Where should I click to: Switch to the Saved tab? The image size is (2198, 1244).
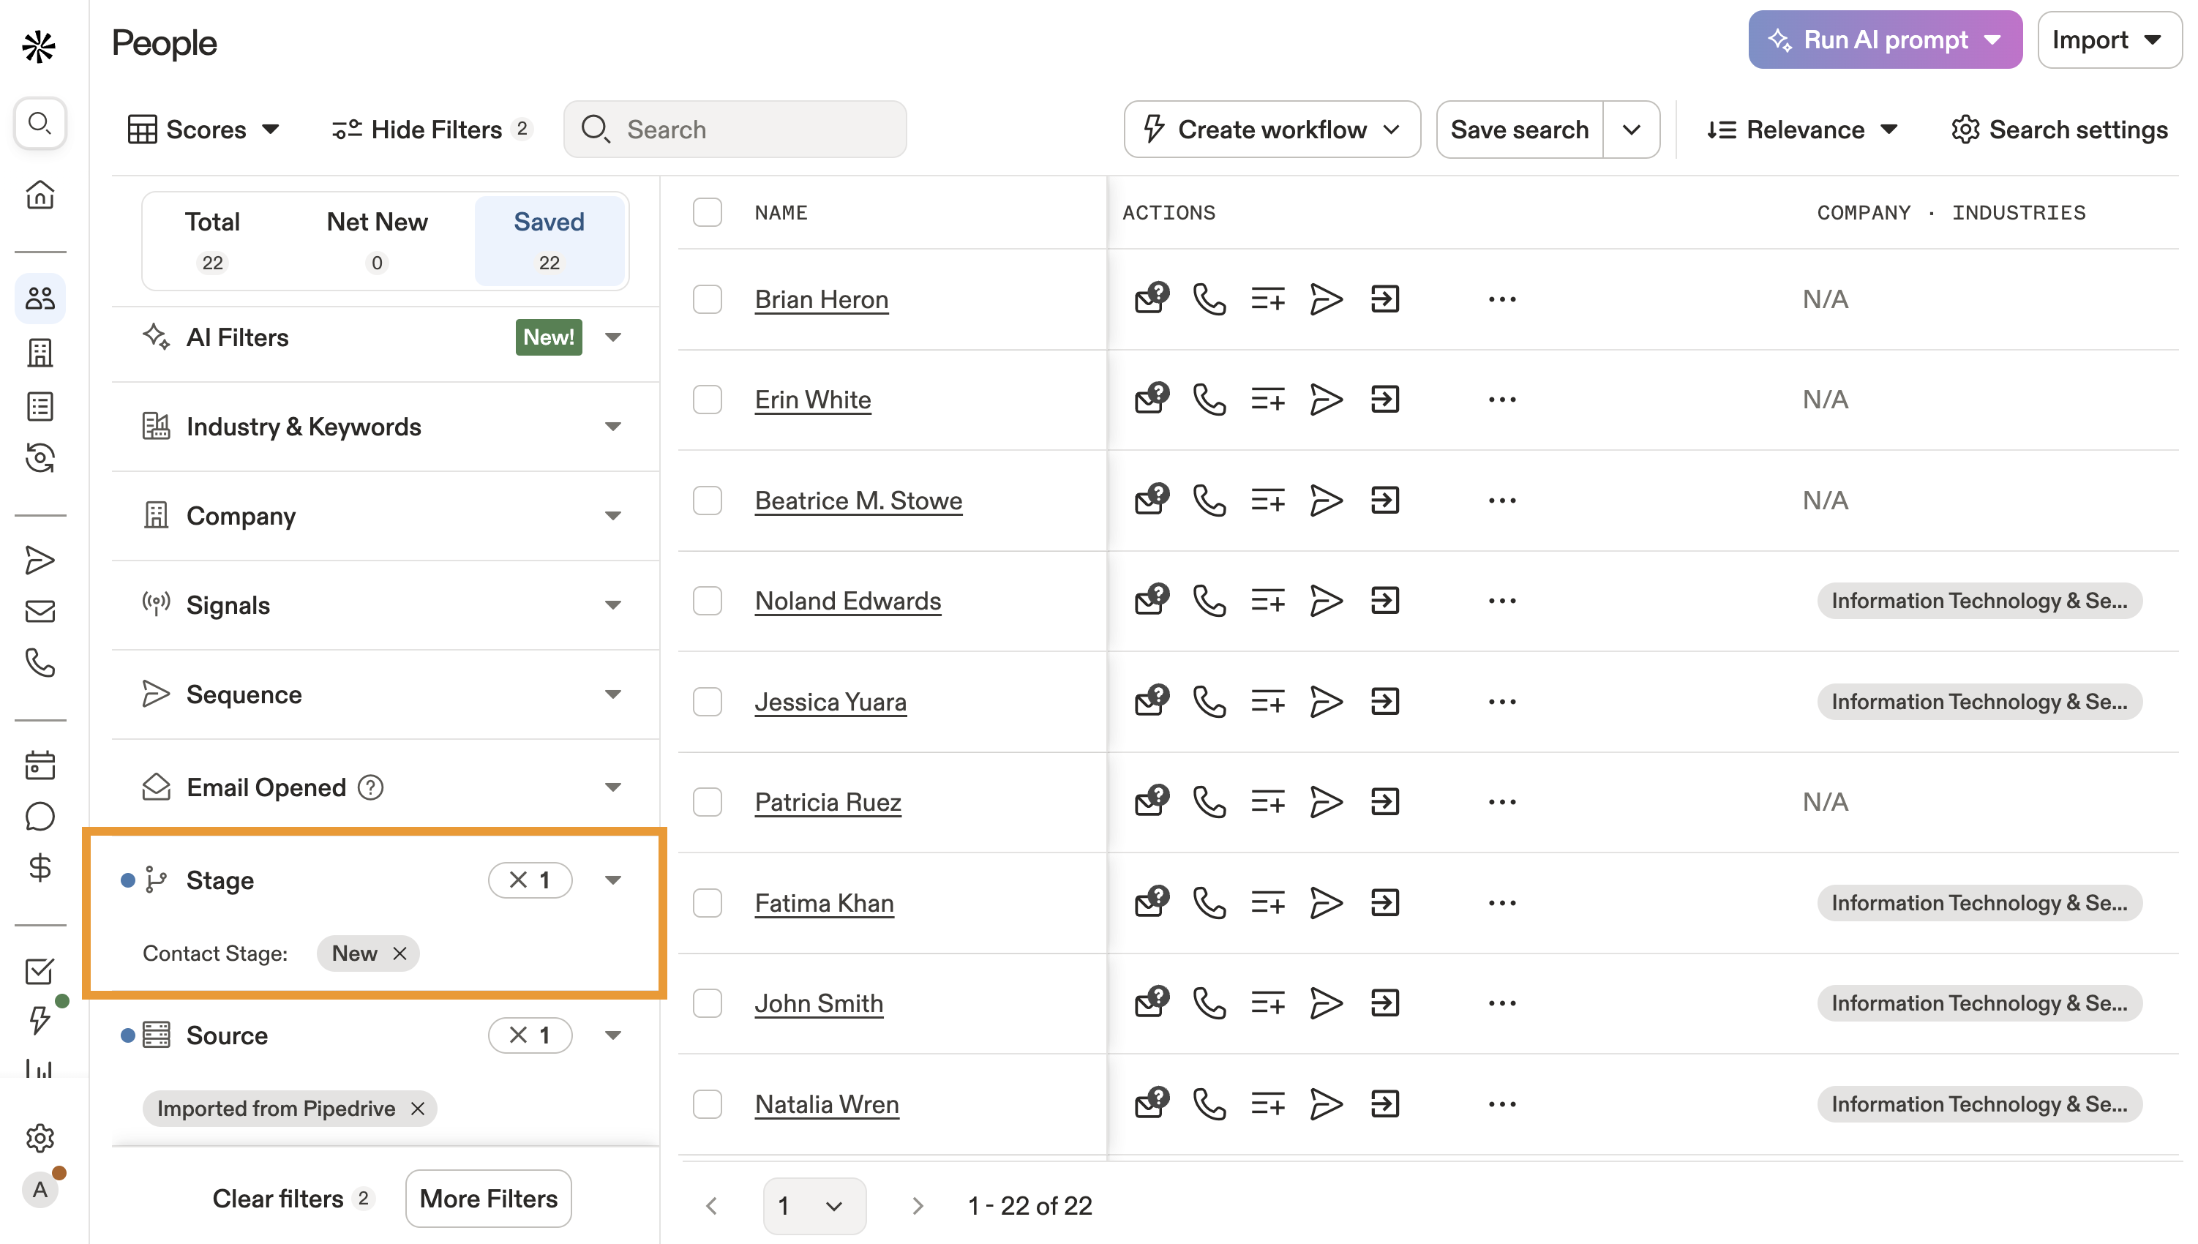[x=549, y=241]
